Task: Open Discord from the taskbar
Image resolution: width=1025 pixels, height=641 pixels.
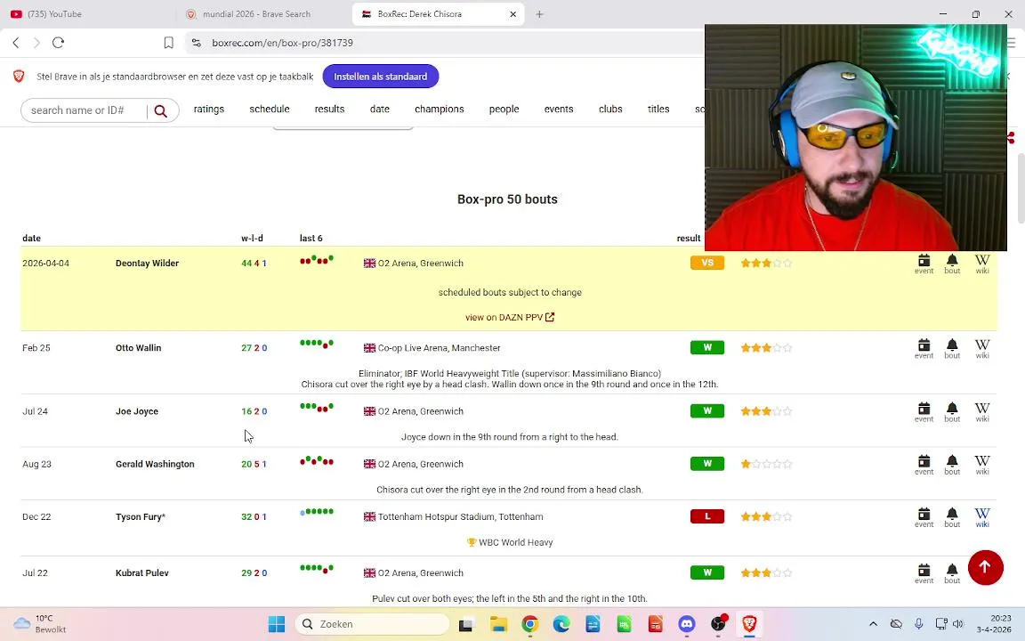Action: click(x=686, y=624)
